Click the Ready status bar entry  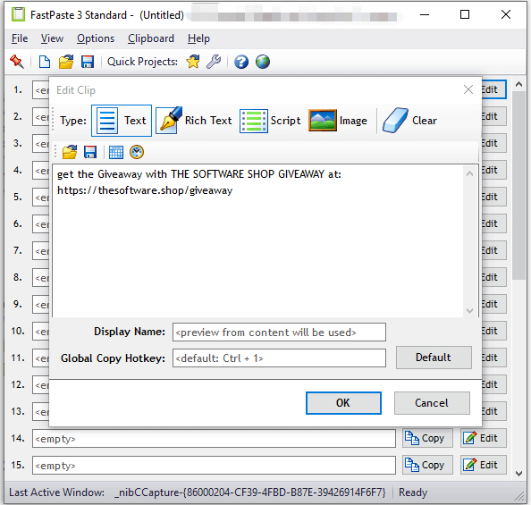[x=413, y=492]
